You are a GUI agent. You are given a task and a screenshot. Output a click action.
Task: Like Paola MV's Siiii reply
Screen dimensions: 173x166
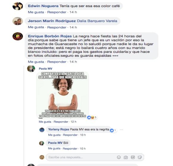coord(54,148)
